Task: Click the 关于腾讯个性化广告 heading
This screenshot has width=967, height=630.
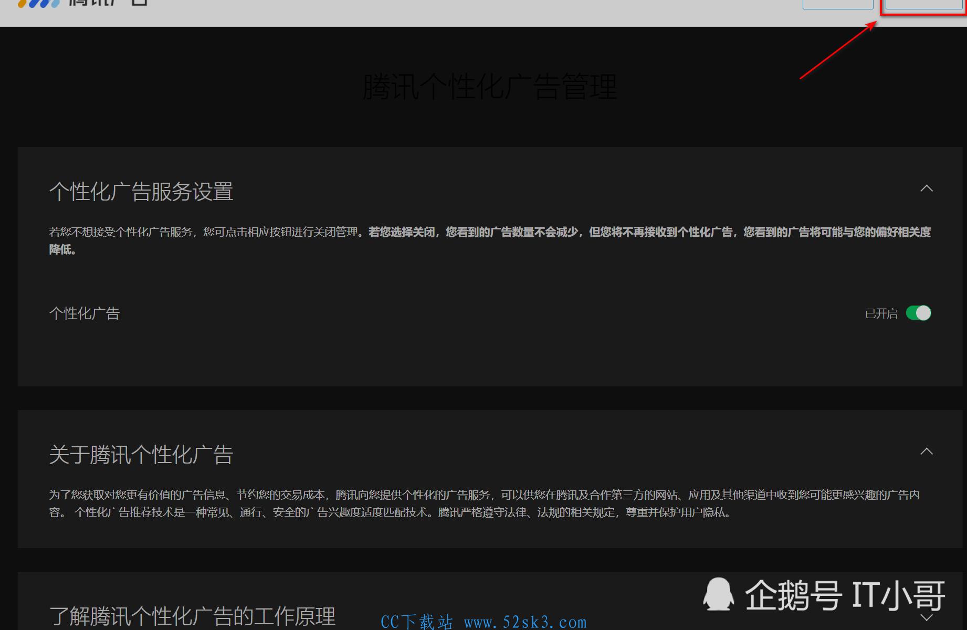Action: point(141,454)
